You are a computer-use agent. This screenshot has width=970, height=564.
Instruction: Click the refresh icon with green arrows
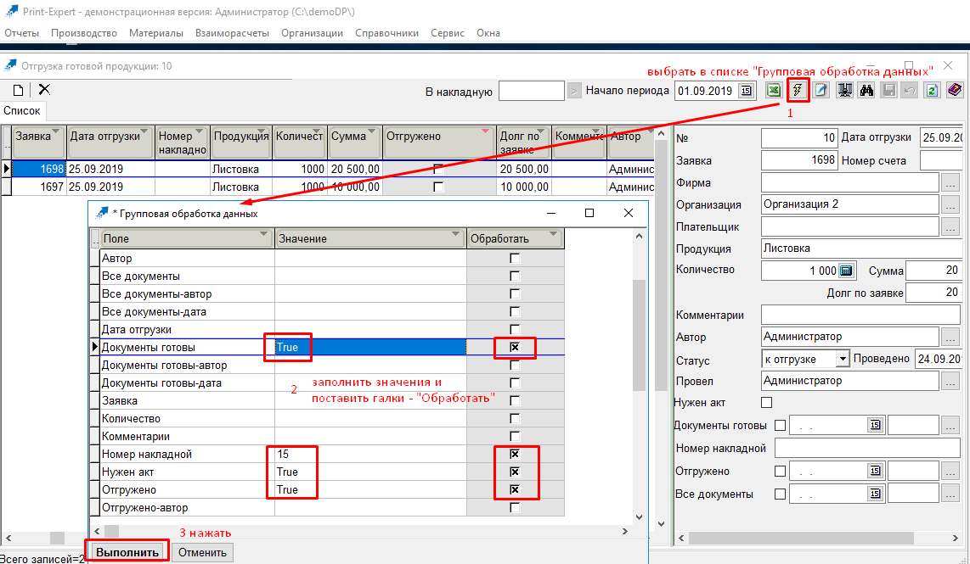(932, 91)
